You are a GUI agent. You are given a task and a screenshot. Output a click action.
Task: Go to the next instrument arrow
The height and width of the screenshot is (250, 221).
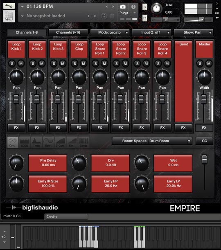click(x=113, y=7)
